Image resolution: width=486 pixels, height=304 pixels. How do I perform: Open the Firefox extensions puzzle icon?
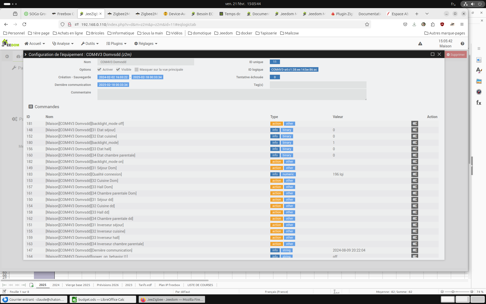tap(433, 24)
